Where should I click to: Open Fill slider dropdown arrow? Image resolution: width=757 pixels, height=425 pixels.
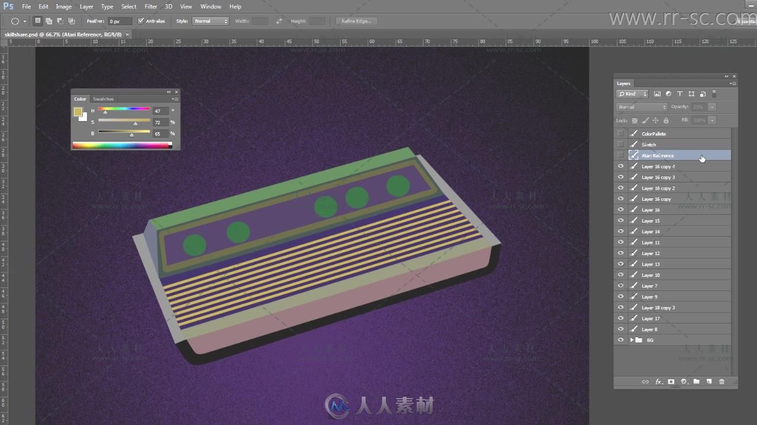(x=712, y=120)
